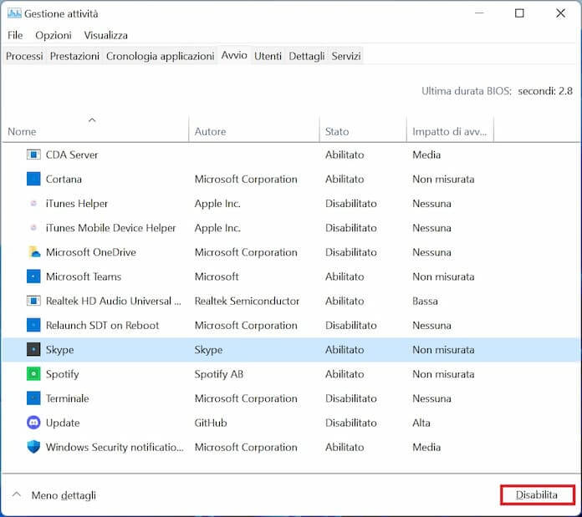Image resolution: width=582 pixels, height=517 pixels.
Task: Click the Spotify AB author cell
Action: pyautogui.click(x=219, y=374)
